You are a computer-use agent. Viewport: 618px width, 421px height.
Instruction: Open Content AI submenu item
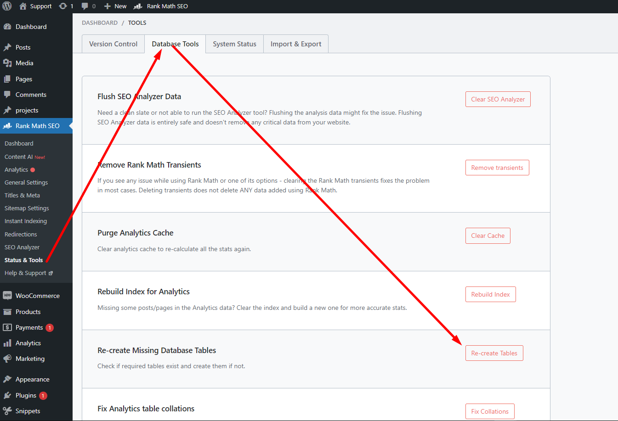pyautogui.click(x=25, y=157)
